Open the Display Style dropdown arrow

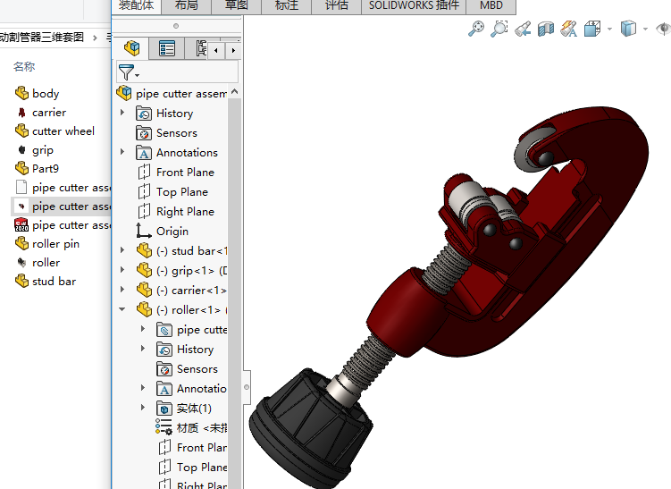click(x=646, y=29)
